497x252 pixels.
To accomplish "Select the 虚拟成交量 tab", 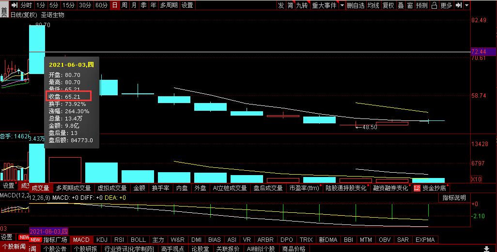I will [x=112, y=188].
